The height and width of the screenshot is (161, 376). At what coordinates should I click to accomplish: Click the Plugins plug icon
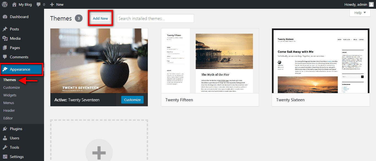coord(5,129)
